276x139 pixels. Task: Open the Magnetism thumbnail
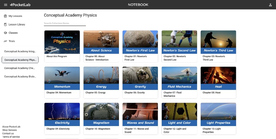(101, 114)
